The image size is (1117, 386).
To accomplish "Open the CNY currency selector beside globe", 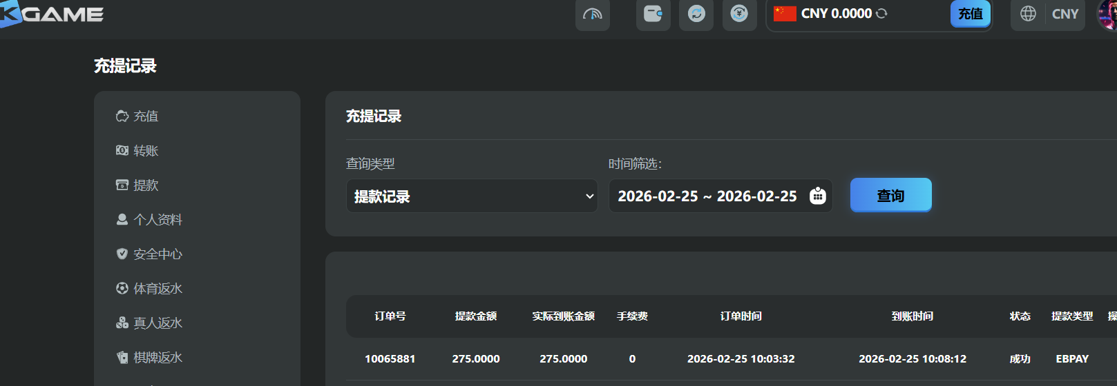I will coord(1065,14).
